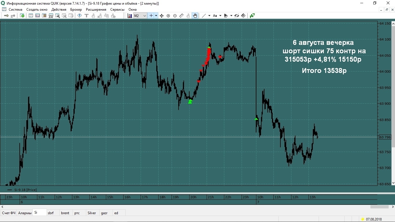The height and width of the screenshot is (222, 395).
Task: Open the Создать окно menu
Action: (37, 10)
